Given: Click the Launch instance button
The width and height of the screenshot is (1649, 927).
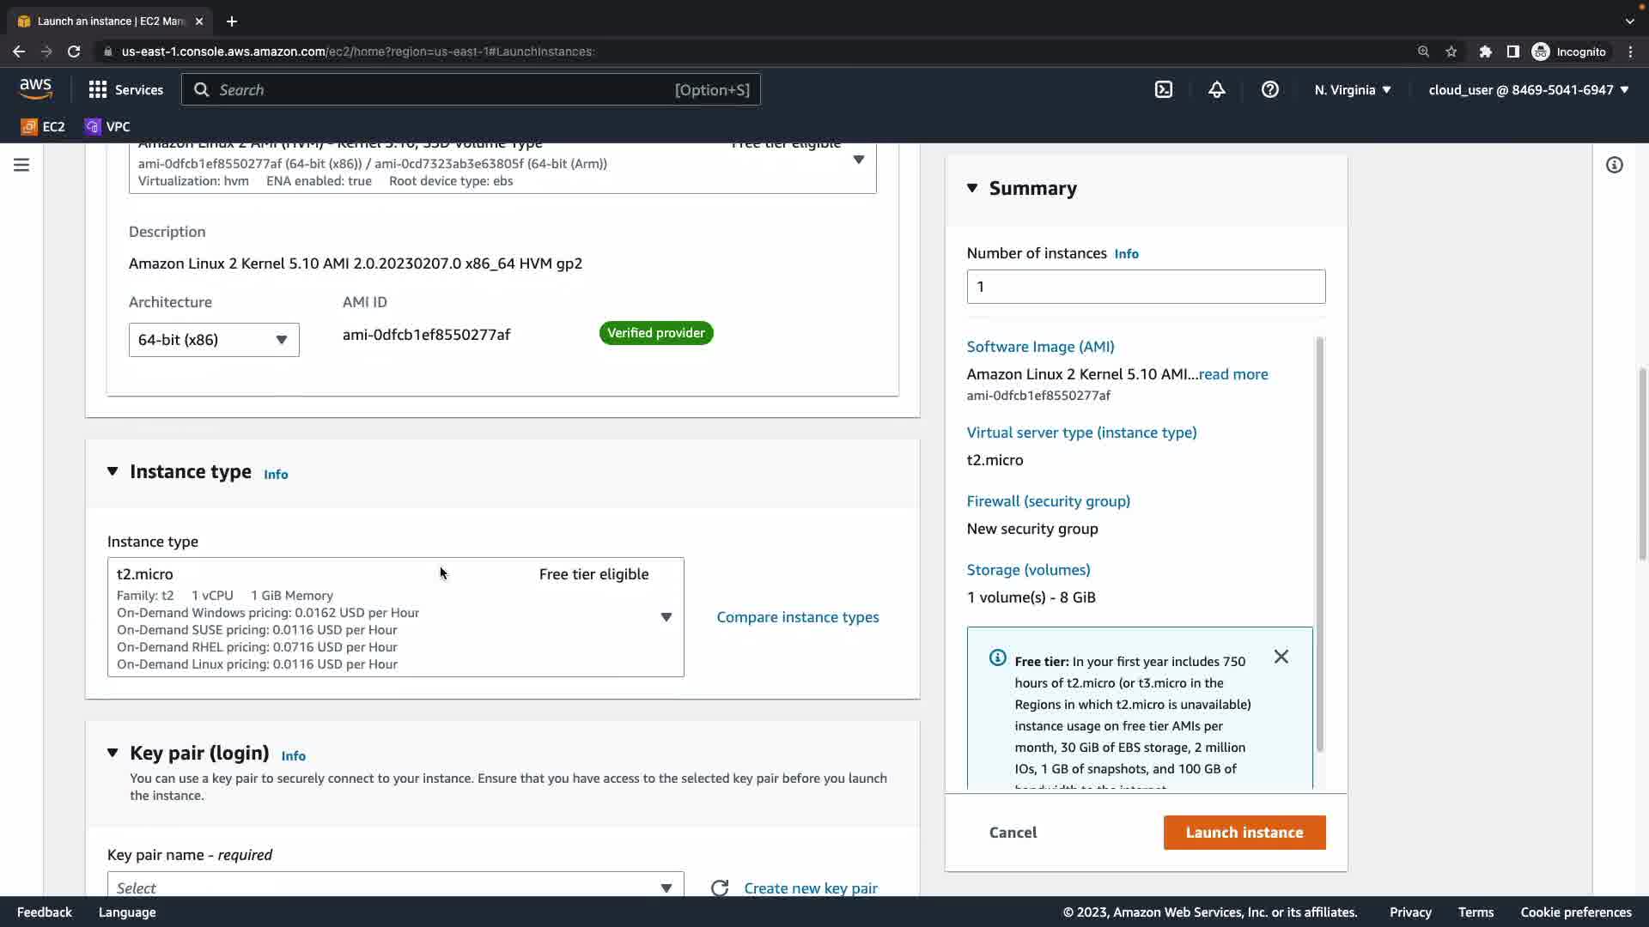Looking at the screenshot, I should point(1244,833).
